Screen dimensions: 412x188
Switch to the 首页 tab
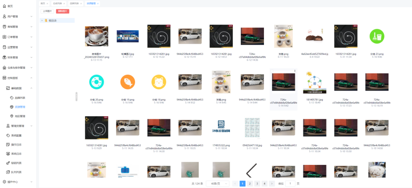[43, 3]
